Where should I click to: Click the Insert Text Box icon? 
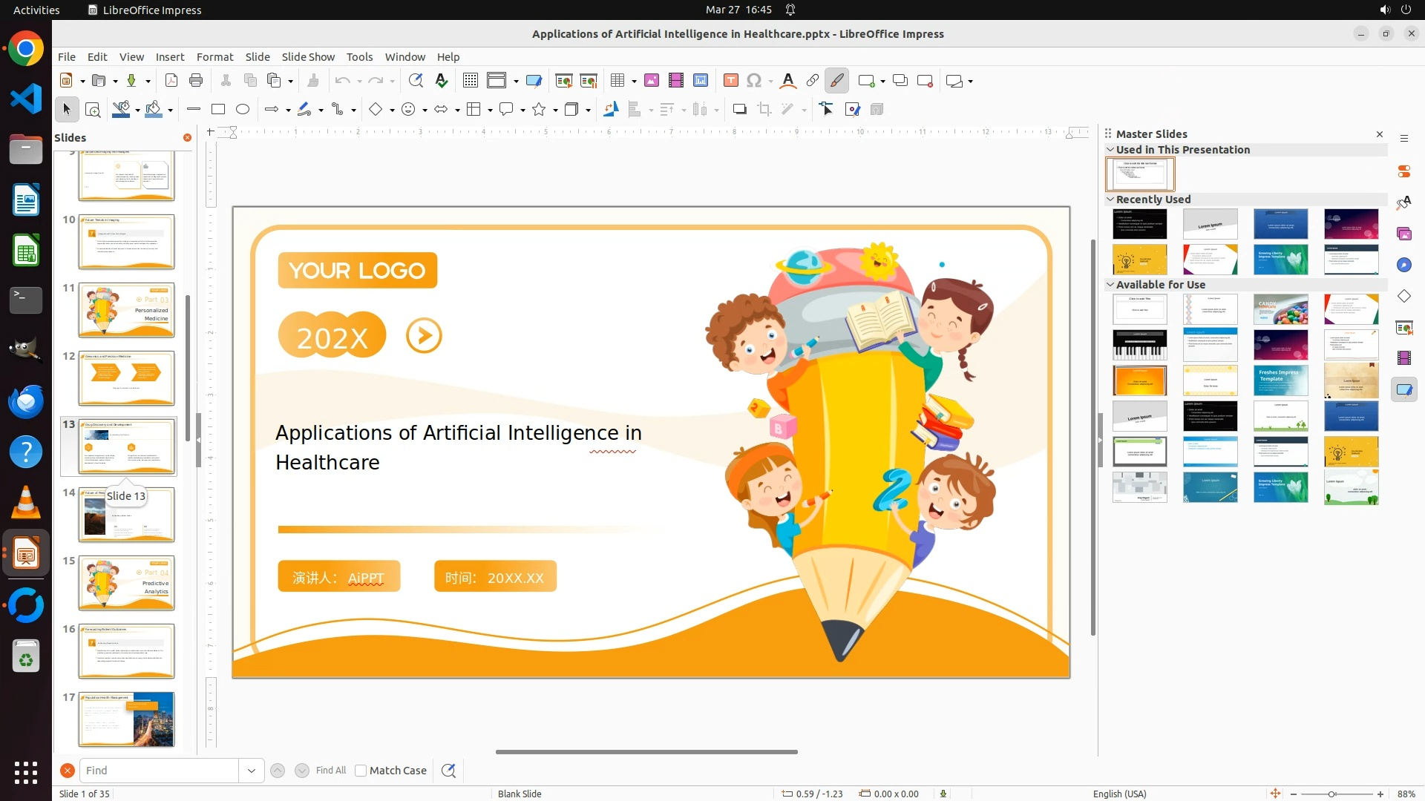(730, 81)
